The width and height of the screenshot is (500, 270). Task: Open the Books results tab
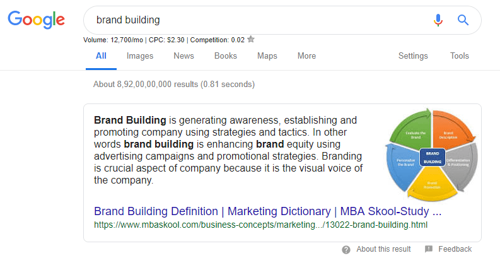[x=226, y=56]
